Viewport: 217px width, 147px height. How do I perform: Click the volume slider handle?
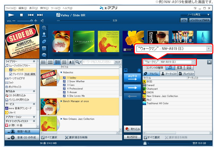[31, 21]
